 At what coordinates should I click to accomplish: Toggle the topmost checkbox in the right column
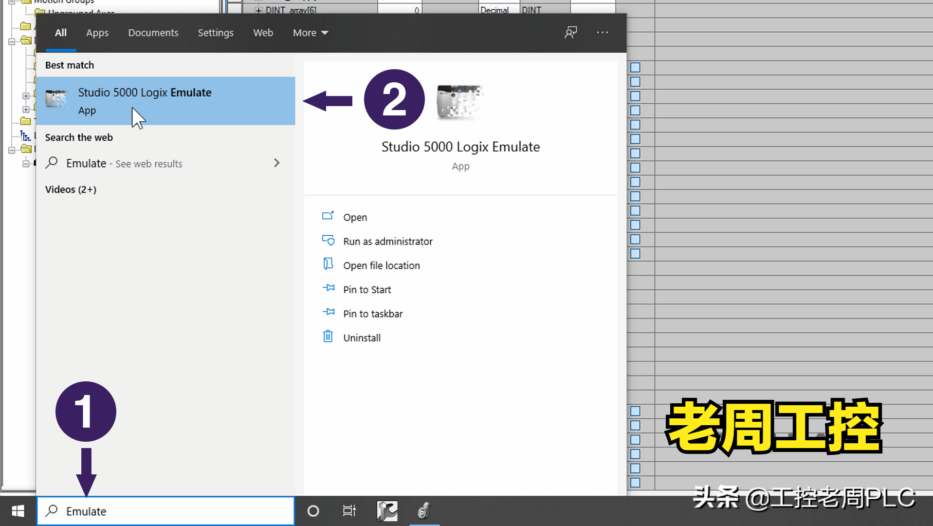[635, 66]
